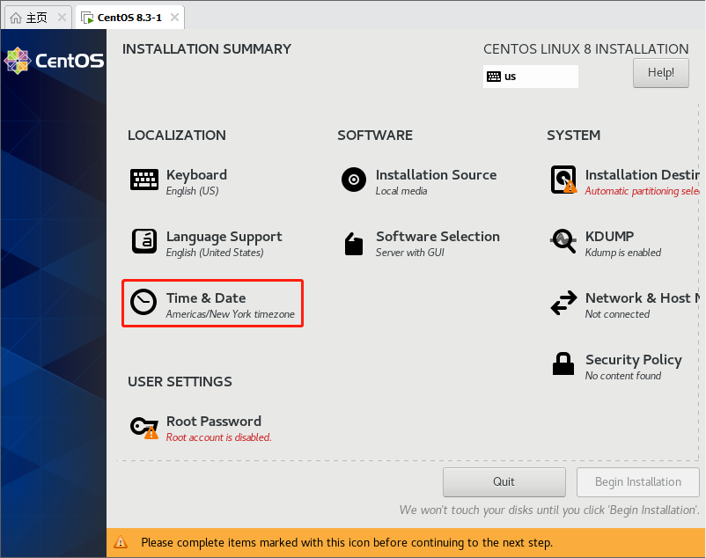The height and width of the screenshot is (558, 706).
Task: Open the Keyboard layout icon
Action: [144, 180]
